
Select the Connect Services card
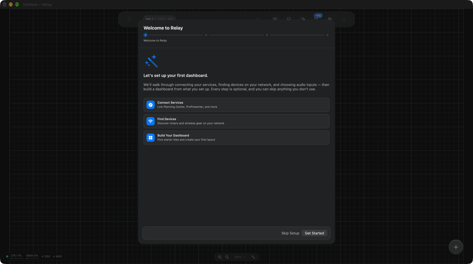tap(237, 105)
